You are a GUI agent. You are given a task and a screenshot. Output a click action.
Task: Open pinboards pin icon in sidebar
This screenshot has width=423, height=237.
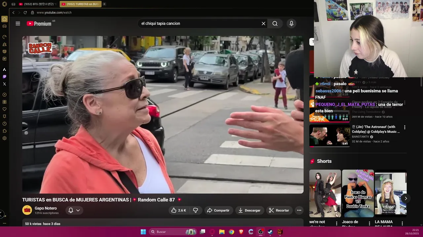pyautogui.click(x=4, y=117)
